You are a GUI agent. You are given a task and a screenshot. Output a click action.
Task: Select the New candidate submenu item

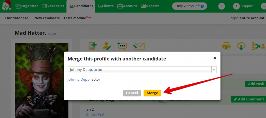tap(47, 18)
